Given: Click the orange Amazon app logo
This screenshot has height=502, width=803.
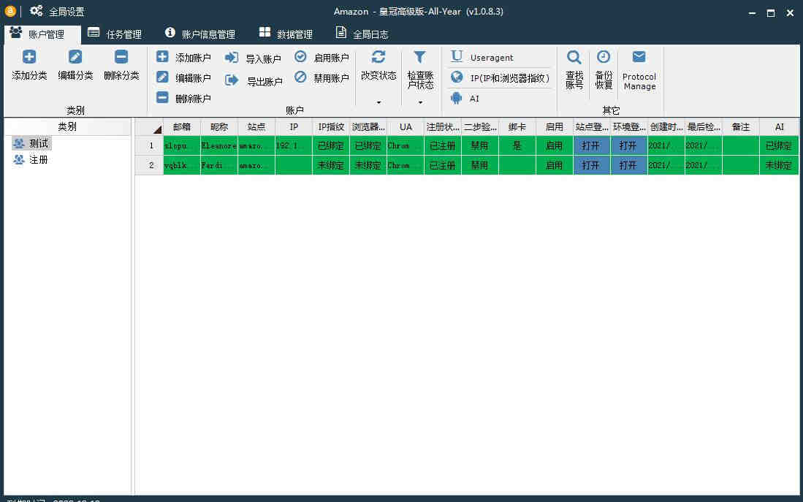Looking at the screenshot, I should (x=9, y=11).
